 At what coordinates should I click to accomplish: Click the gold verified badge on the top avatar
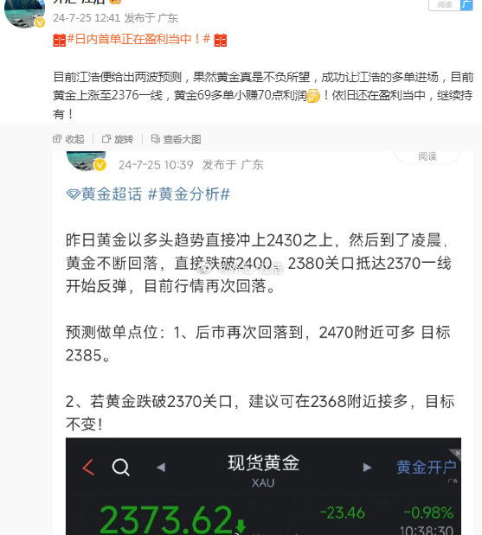click(40, 22)
